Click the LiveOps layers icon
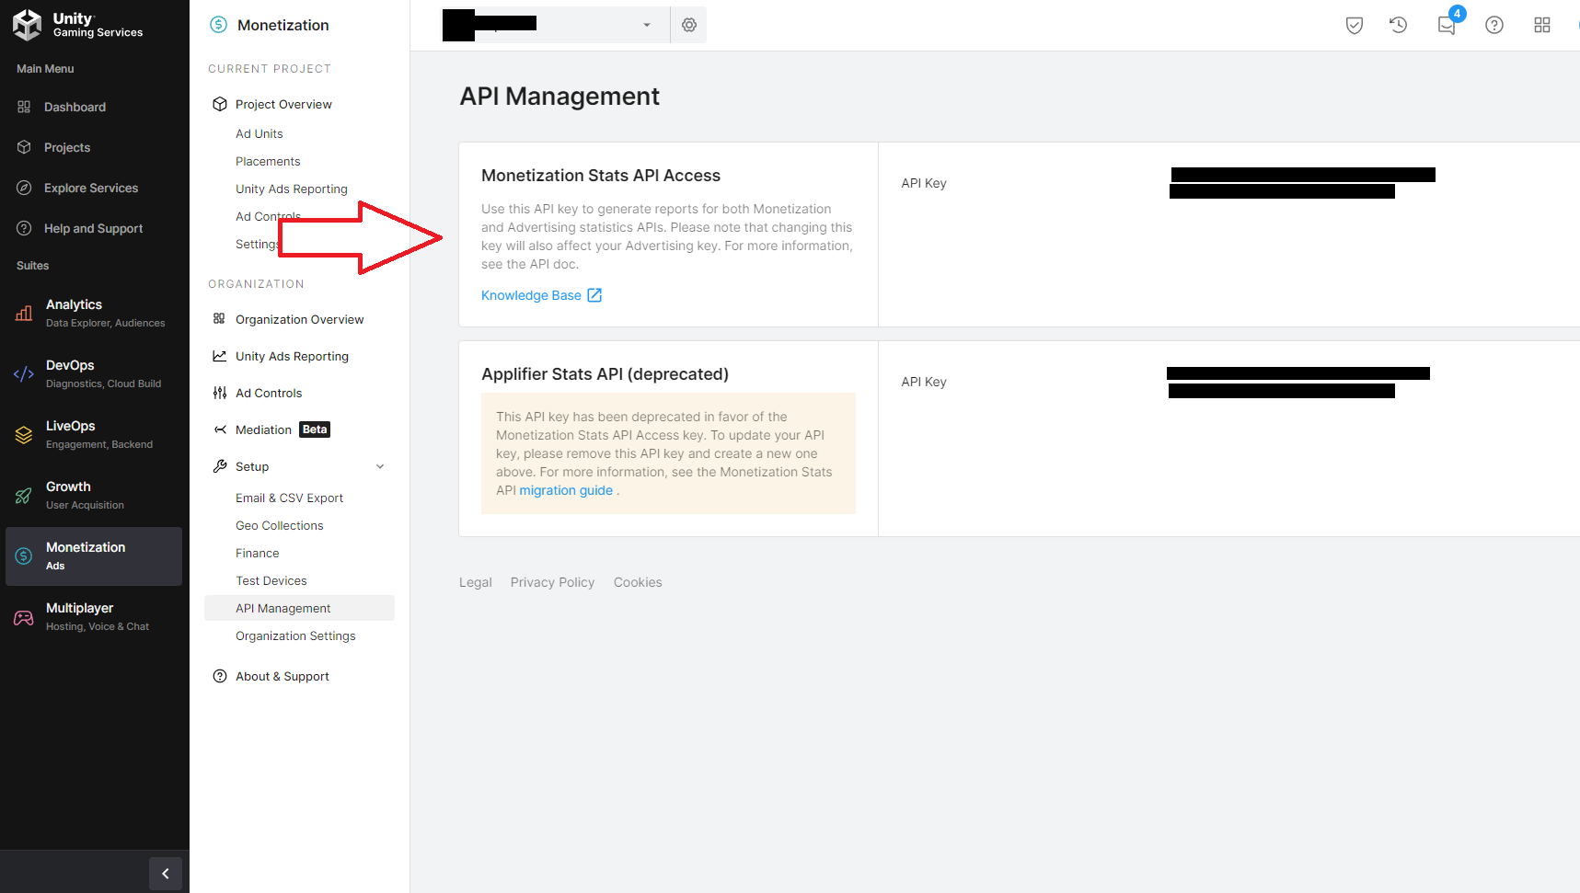1580x893 pixels. point(24,434)
